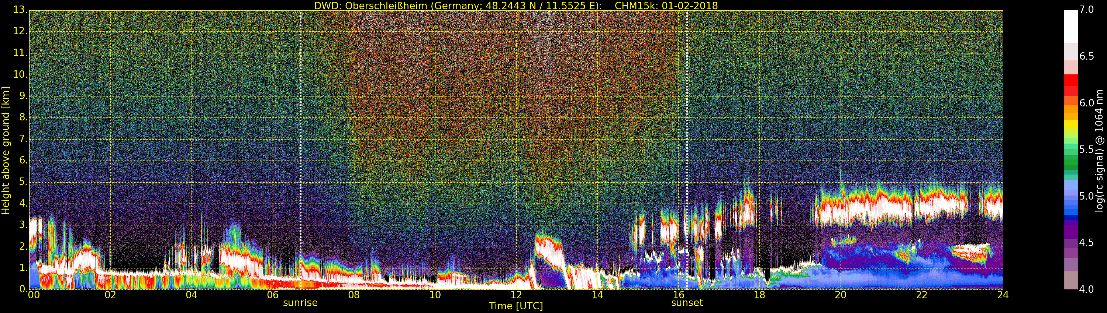Click the 13 km tick on height axis
This screenshot has height=313, width=1107.
(x=20, y=10)
